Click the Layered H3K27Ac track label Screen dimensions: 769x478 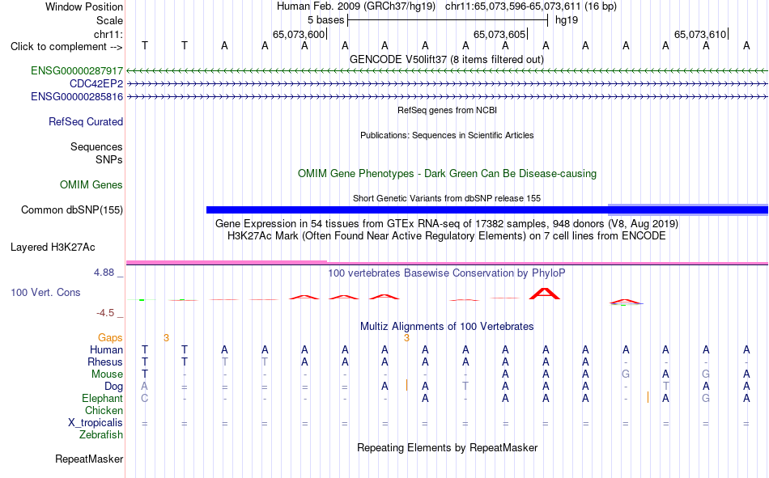point(53,247)
